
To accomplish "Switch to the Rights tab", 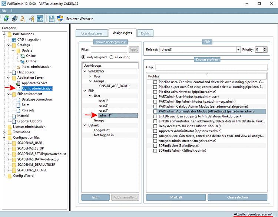I will (145, 33).
